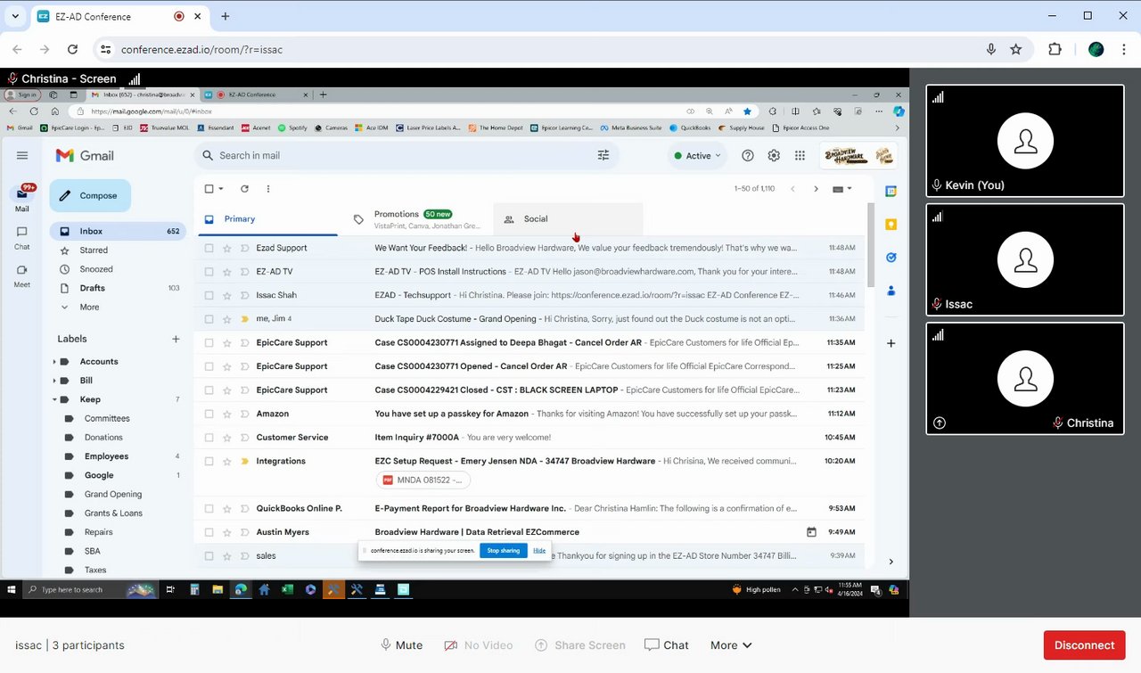This screenshot has width=1141, height=673.
Task: Star the EZ-AD TV email
Action: 227,272
